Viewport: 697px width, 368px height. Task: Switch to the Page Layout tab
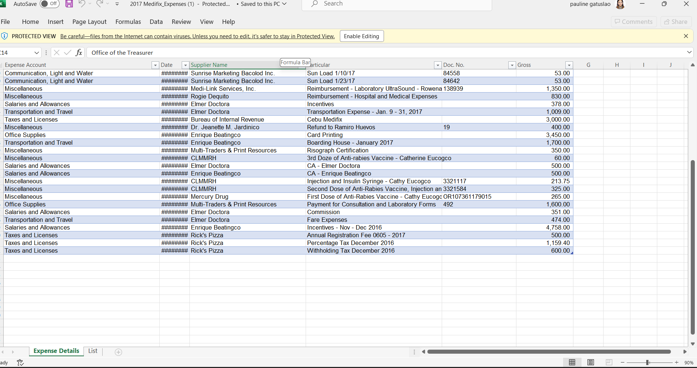[x=89, y=22]
